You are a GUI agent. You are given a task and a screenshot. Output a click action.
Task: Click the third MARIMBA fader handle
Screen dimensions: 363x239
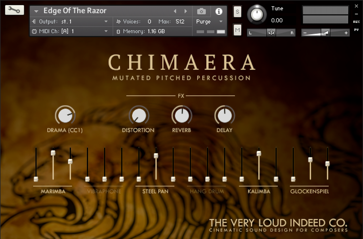(x=70, y=161)
